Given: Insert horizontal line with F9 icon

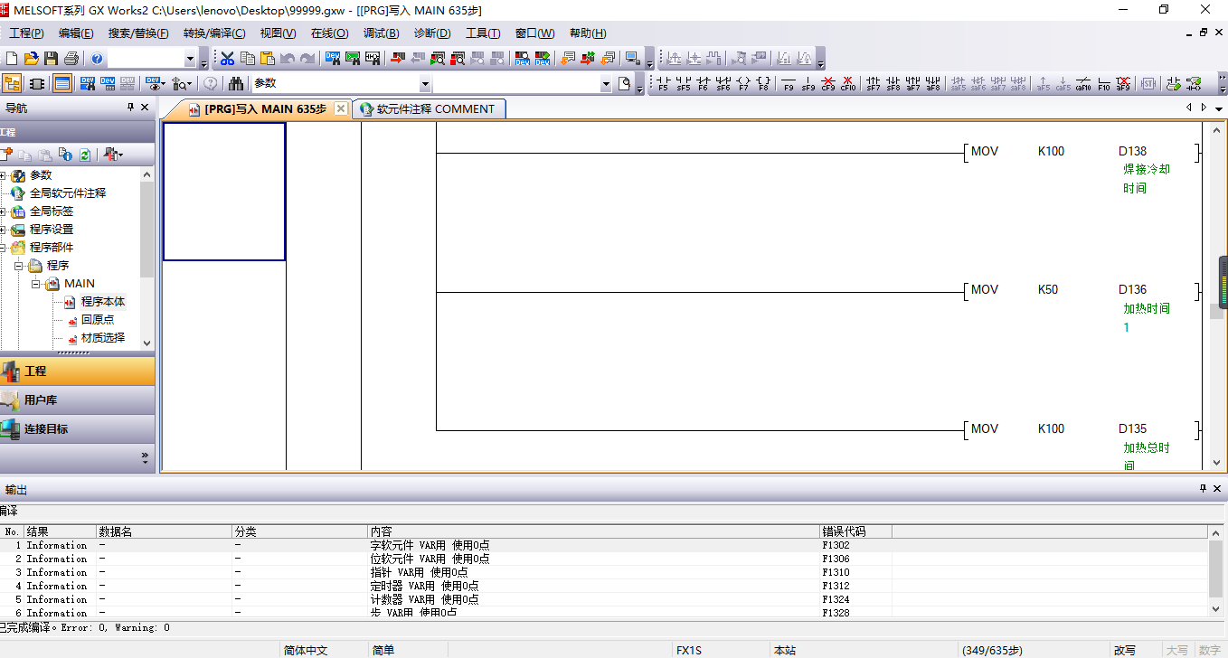Looking at the screenshot, I should point(788,84).
